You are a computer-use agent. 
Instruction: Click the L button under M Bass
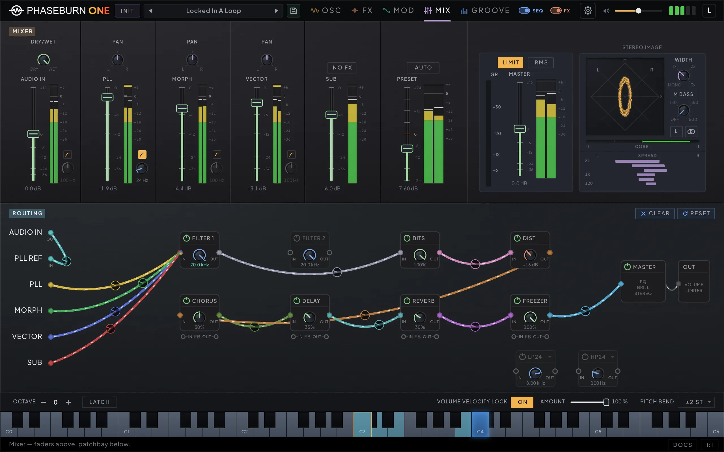[676, 132]
